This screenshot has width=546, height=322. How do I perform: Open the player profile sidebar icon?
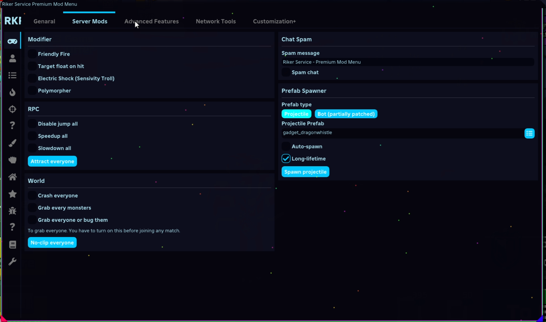[12, 58]
